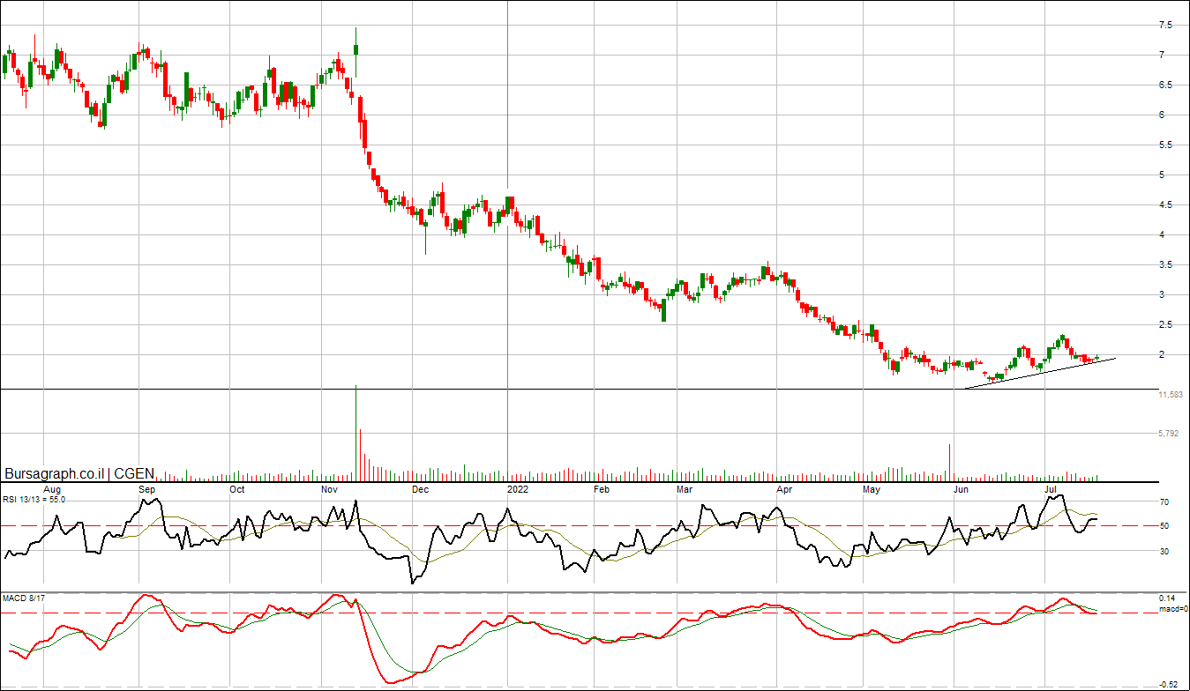Select the 5,792 volume scale label

(1168, 434)
